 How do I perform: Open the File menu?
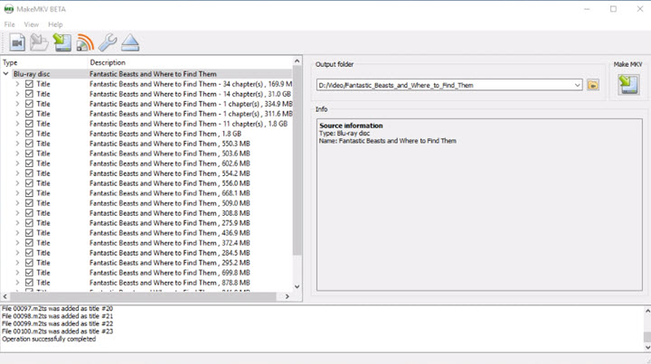(9, 24)
